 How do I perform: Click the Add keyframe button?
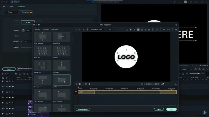pos(28,22)
